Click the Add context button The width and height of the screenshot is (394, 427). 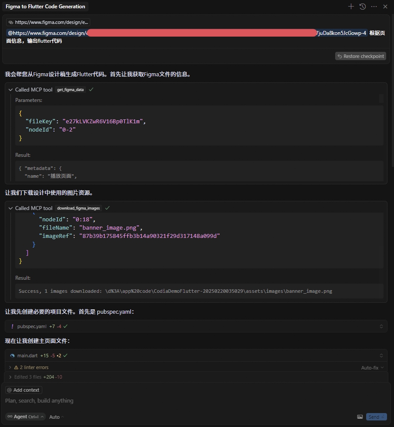24,390
